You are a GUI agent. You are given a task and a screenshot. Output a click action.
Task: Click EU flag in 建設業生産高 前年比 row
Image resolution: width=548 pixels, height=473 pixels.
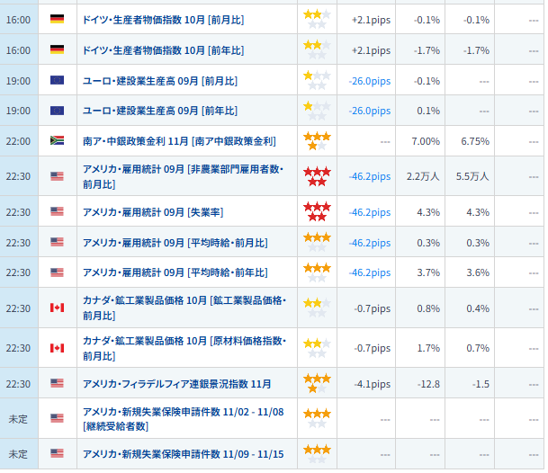(x=57, y=111)
